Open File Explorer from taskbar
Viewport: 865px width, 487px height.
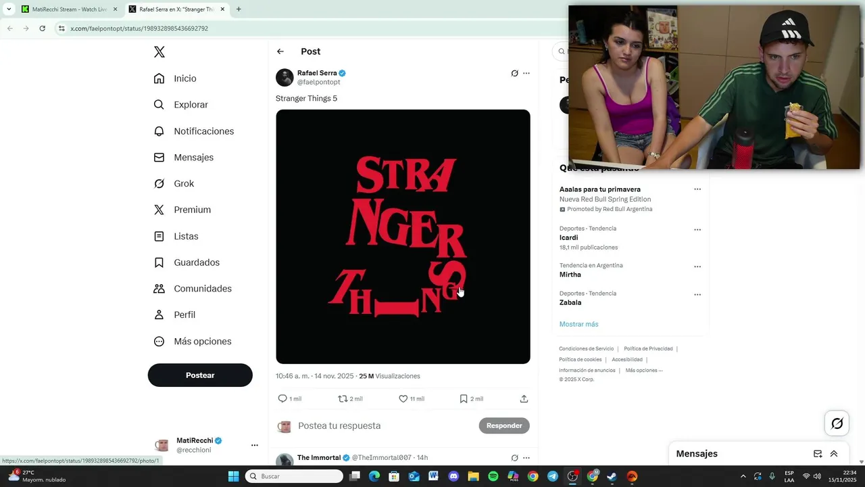473,476
